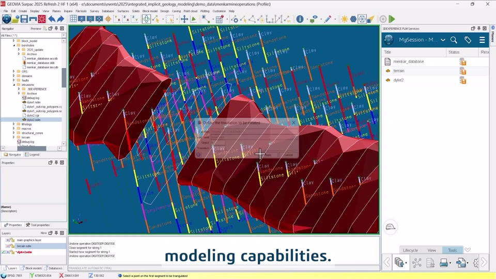The image size is (496, 279).
Task: Select the ZY plane view icon
Action: click(135, 19)
